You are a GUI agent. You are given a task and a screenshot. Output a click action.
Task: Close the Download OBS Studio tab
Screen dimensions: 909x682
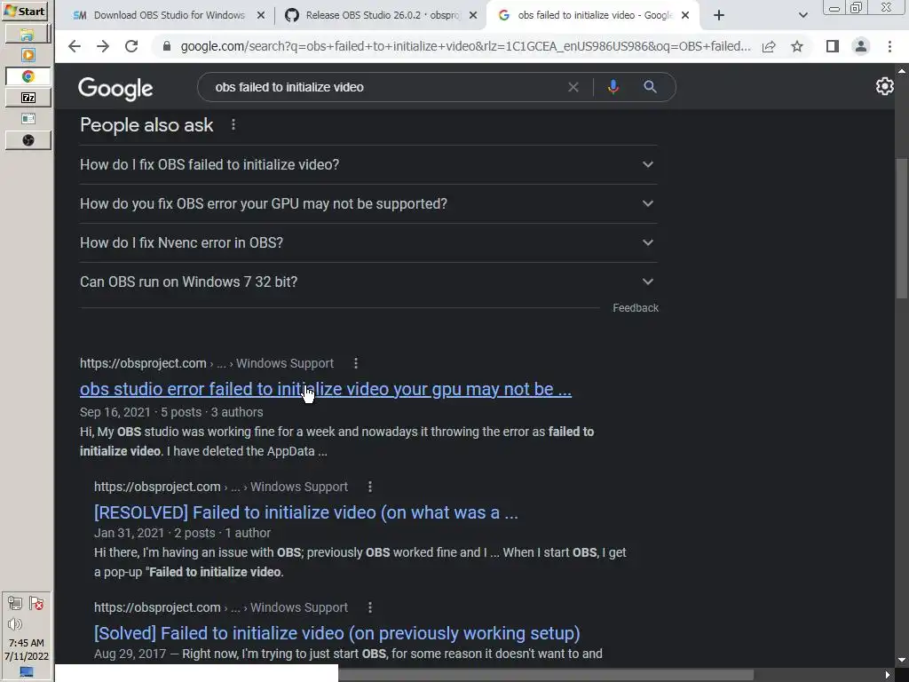tap(261, 16)
